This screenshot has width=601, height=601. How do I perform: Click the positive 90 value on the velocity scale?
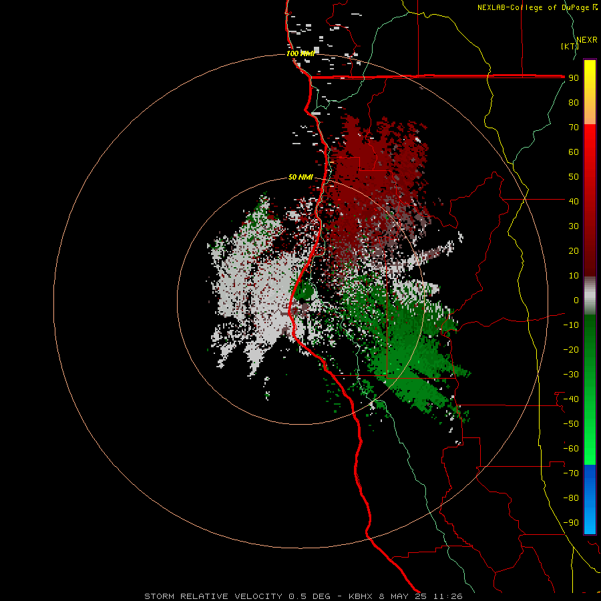coord(574,78)
